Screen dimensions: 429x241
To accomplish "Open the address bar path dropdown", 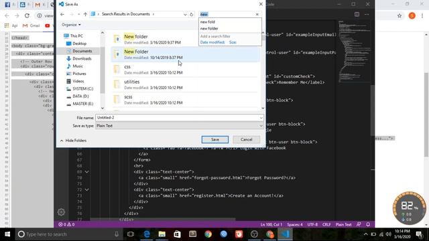I will [x=185, y=14].
